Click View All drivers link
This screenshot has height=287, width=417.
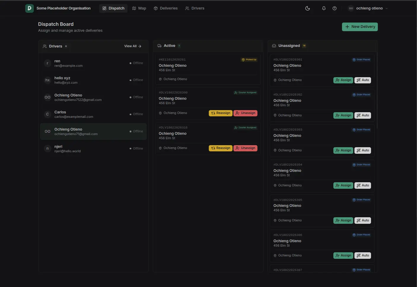coord(133,46)
